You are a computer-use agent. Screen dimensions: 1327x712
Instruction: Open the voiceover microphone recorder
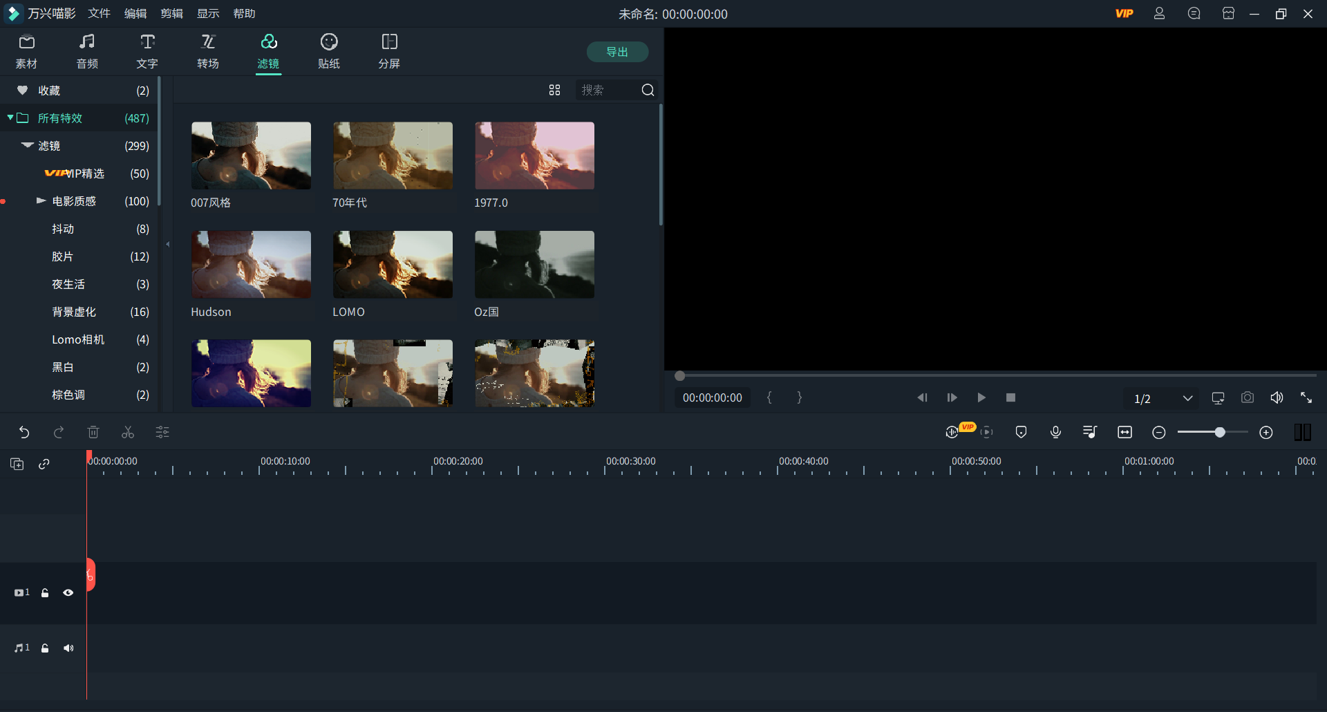click(1055, 433)
